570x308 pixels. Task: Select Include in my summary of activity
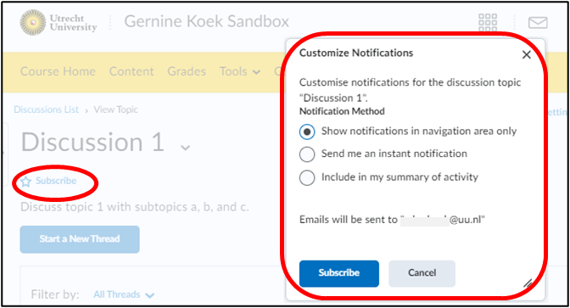[x=307, y=178]
